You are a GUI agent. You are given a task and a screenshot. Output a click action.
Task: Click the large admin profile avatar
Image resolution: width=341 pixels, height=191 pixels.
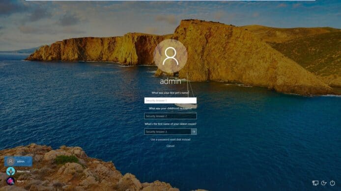[170, 56]
